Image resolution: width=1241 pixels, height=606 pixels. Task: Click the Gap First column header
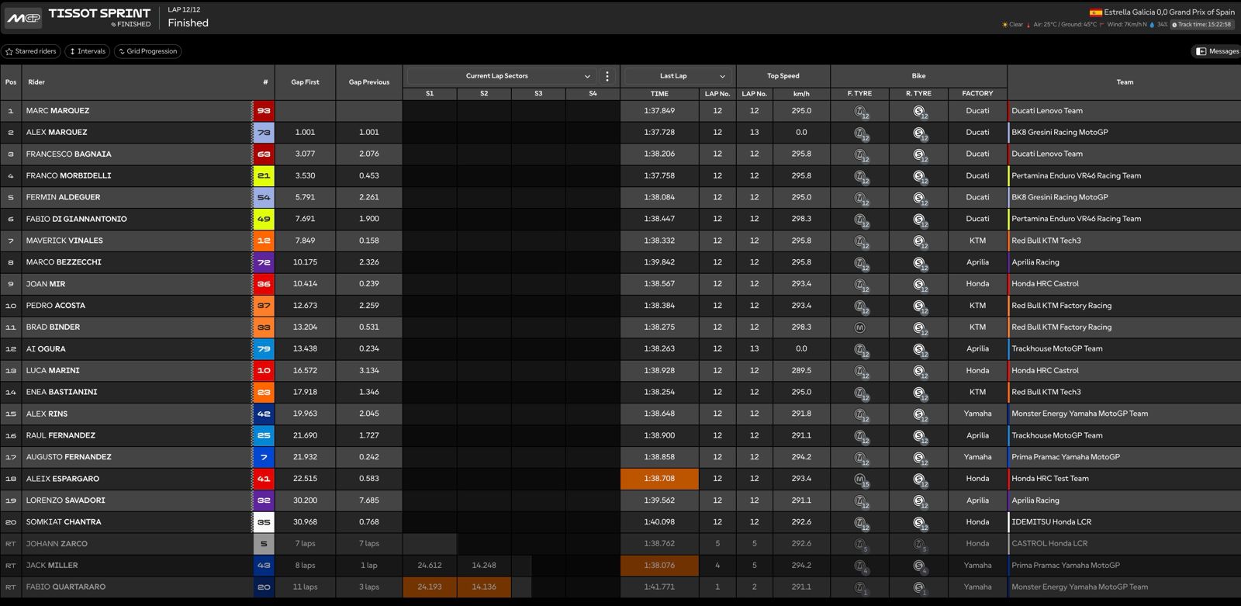(x=306, y=82)
